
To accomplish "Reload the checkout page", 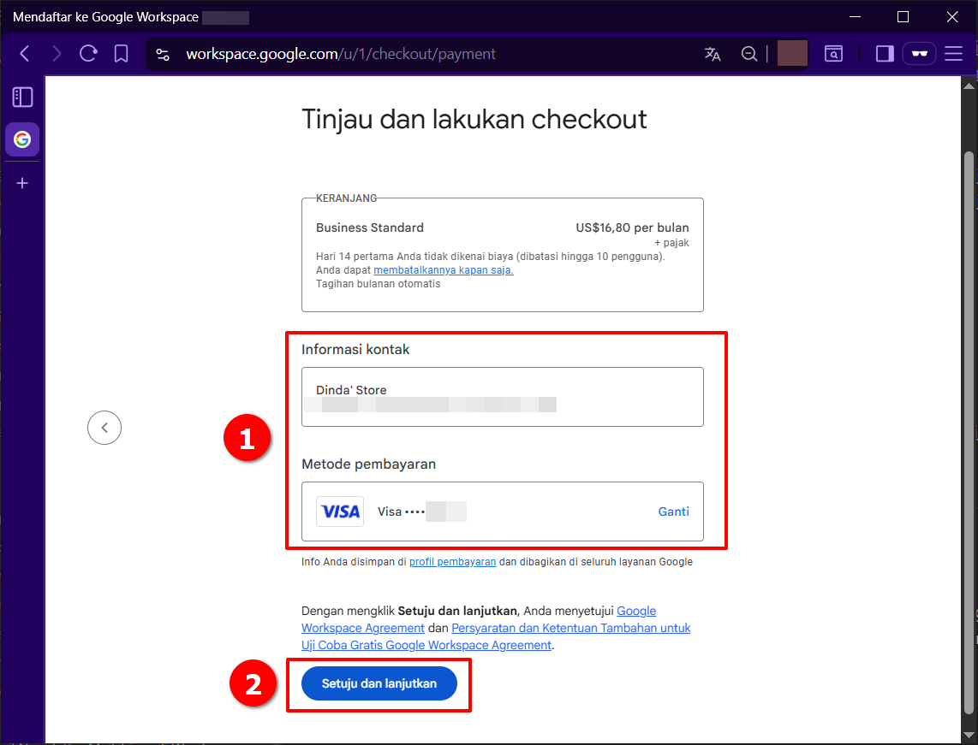I will tap(88, 54).
